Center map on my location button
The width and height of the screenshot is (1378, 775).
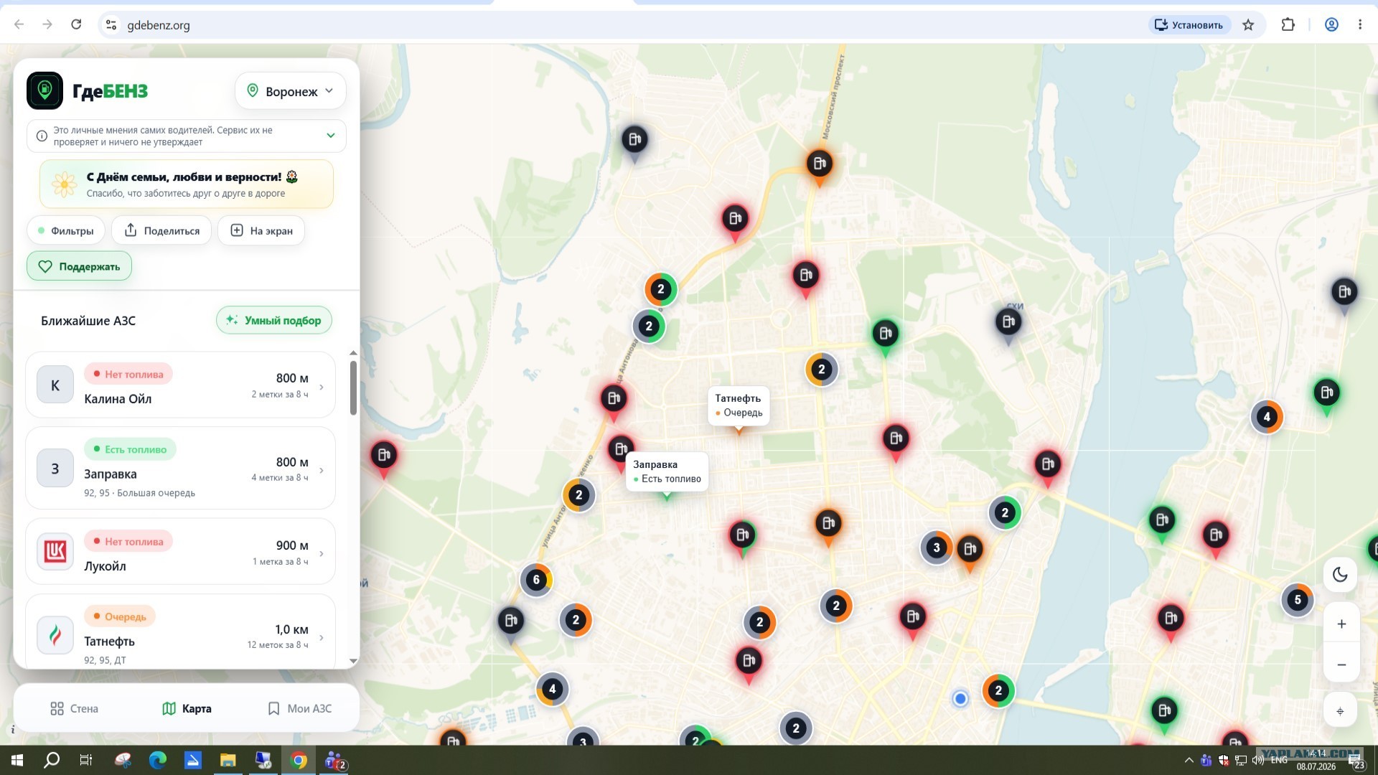[x=1340, y=710]
